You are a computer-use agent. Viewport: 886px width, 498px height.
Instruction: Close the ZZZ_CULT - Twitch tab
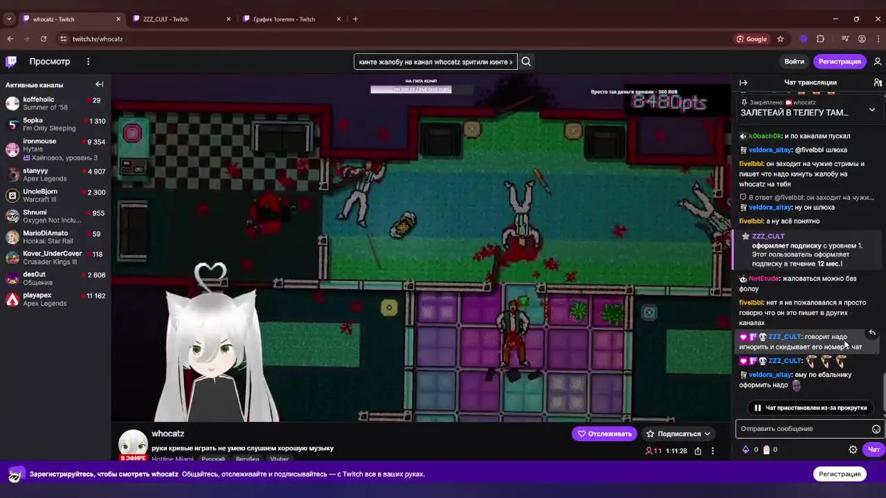228,19
